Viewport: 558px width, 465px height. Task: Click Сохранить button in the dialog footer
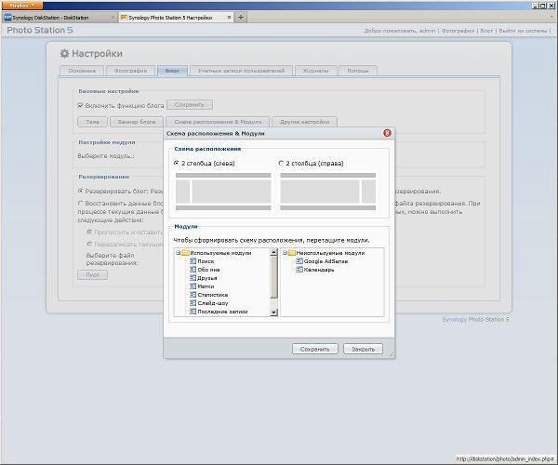tap(315, 349)
